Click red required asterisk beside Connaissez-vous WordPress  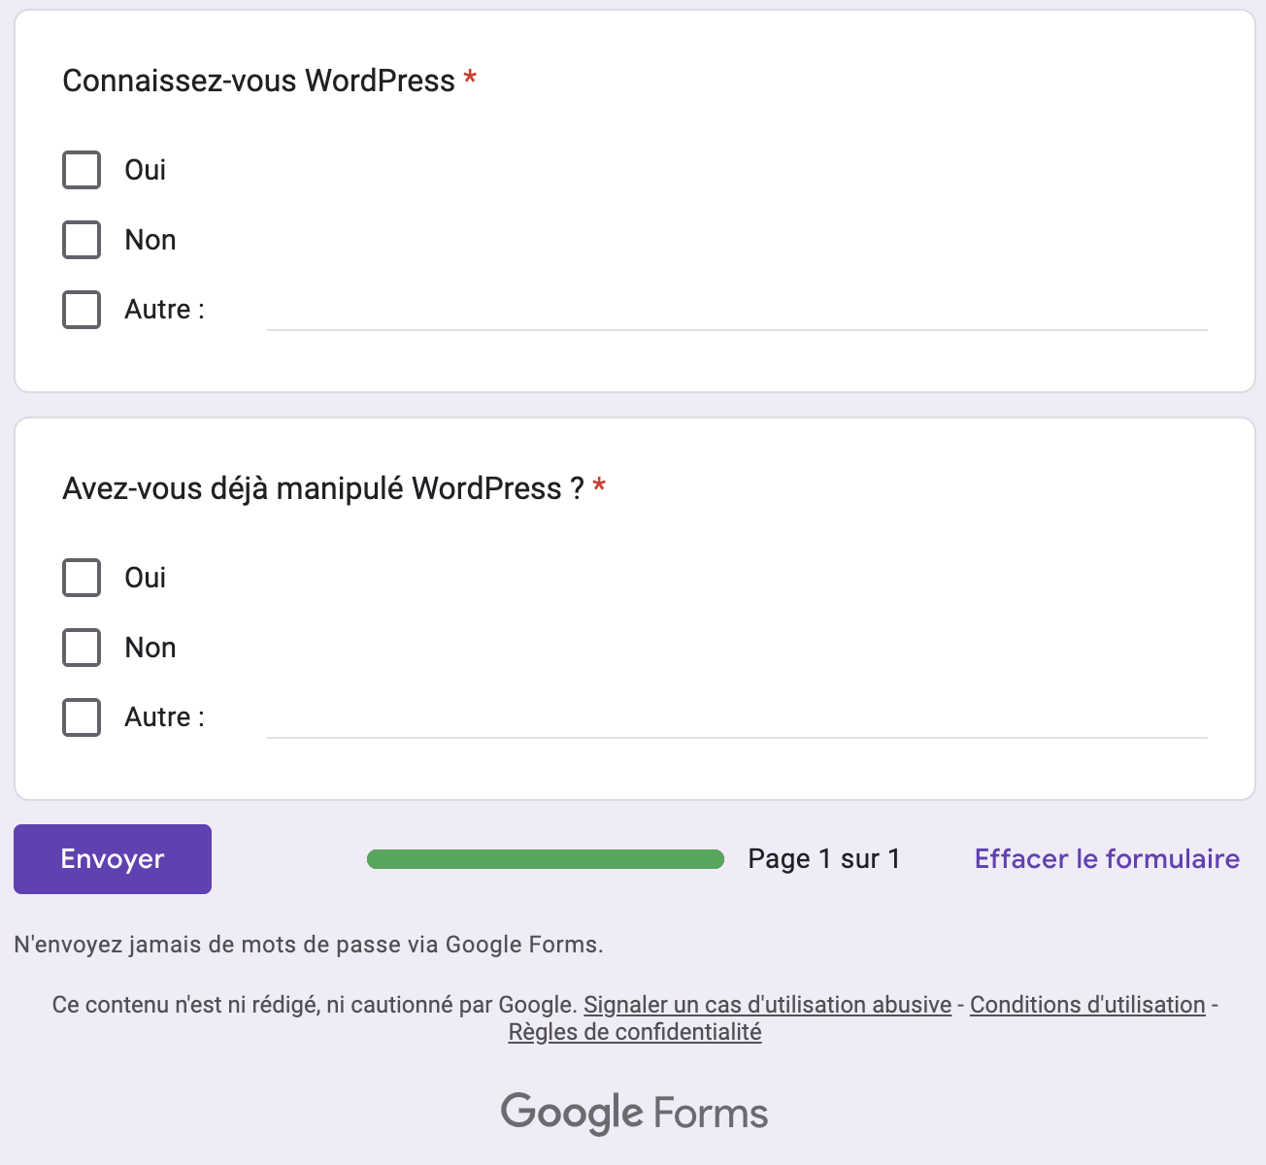pos(470,79)
